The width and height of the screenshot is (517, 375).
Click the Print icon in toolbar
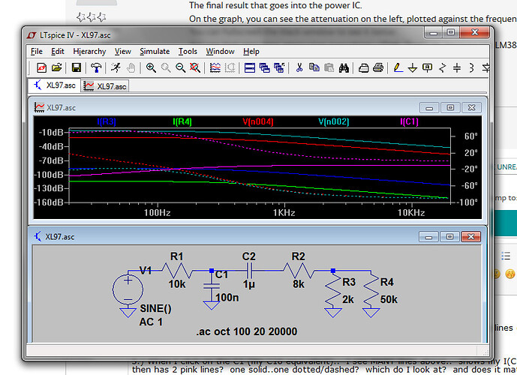point(377,67)
